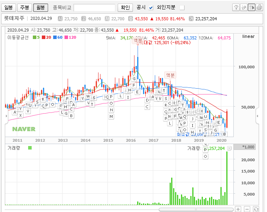Expand the left side panel handle
The width and height of the screenshot is (267, 212).
[x=7, y=116]
